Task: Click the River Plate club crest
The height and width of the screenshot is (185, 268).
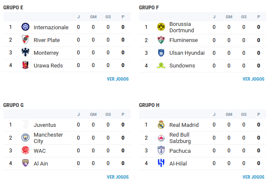Action: click(x=25, y=40)
